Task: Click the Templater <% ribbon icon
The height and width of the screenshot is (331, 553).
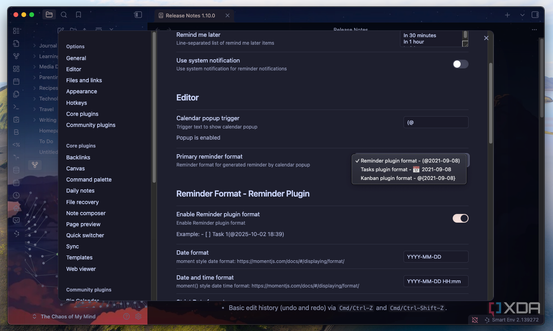Action: 16,145
